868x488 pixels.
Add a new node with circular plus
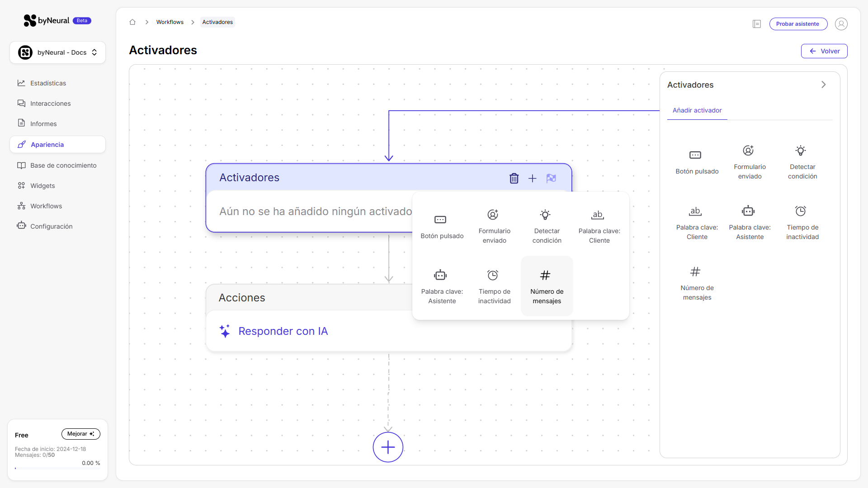tap(388, 447)
